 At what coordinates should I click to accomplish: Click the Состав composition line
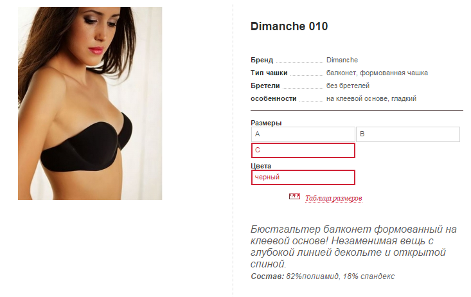pyautogui.click(x=323, y=276)
